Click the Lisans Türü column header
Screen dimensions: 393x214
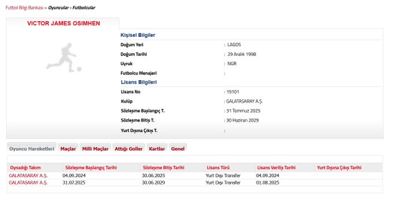coord(218,168)
